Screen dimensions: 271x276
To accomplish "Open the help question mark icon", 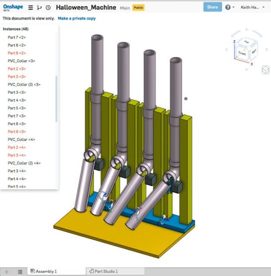I will point(228,7).
